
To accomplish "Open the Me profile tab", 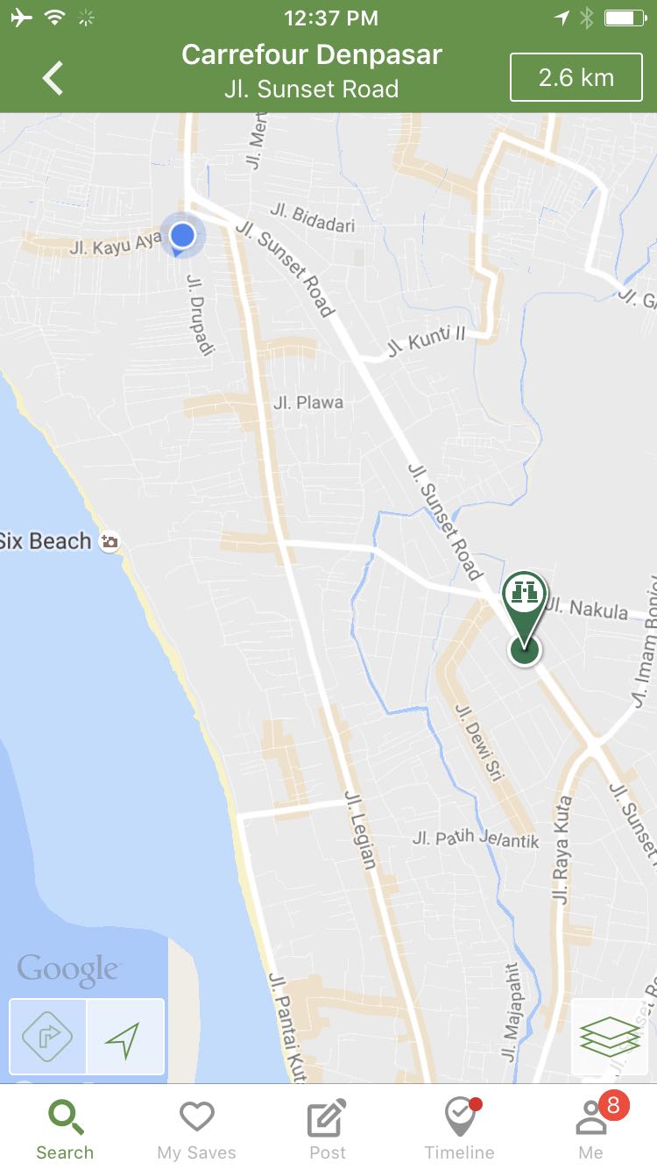I will (591, 1130).
